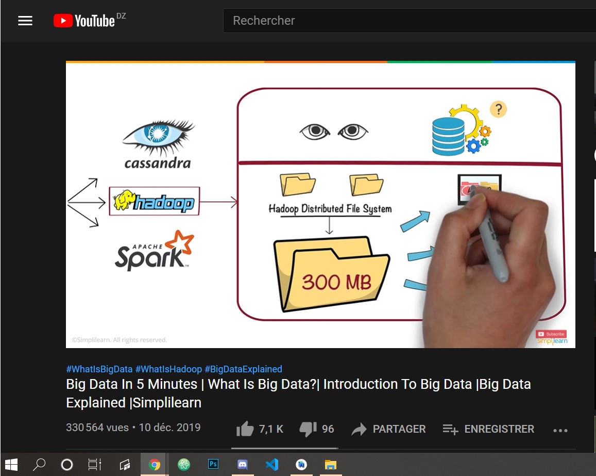This screenshot has height=476, width=596.
Task: Focus the Rechercher search field
Action: click(x=410, y=21)
